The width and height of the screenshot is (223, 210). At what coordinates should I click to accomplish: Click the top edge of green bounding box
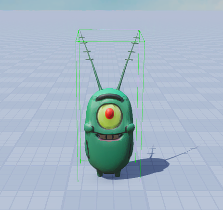109,30
